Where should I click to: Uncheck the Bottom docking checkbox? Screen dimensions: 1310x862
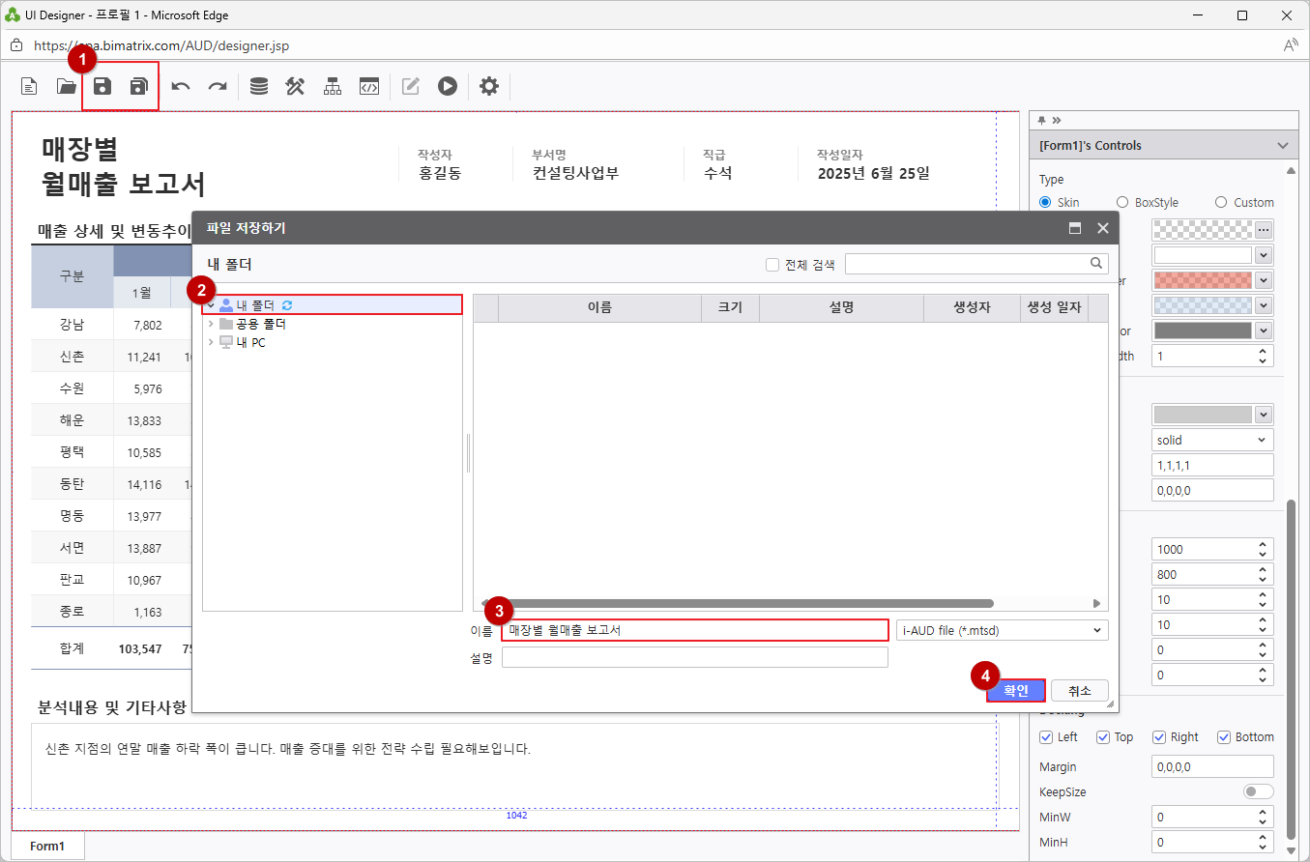pyautogui.click(x=1224, y=737)
